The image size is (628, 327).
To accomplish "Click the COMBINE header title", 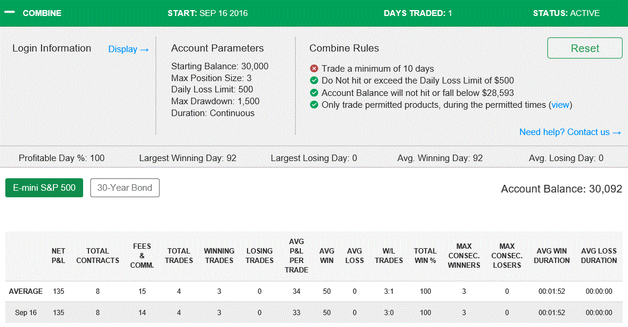I will point(42,13).
